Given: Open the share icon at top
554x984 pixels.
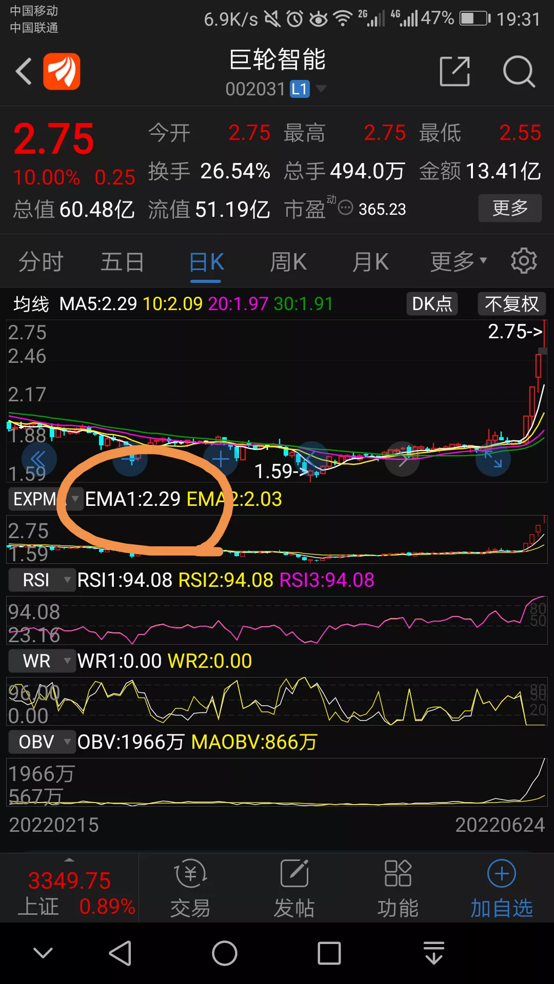Looking at the screenshot, I should coord(455,71).
